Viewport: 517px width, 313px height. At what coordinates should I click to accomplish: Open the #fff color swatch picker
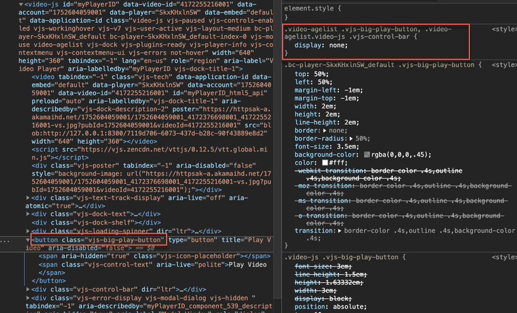tap(325, 163)
